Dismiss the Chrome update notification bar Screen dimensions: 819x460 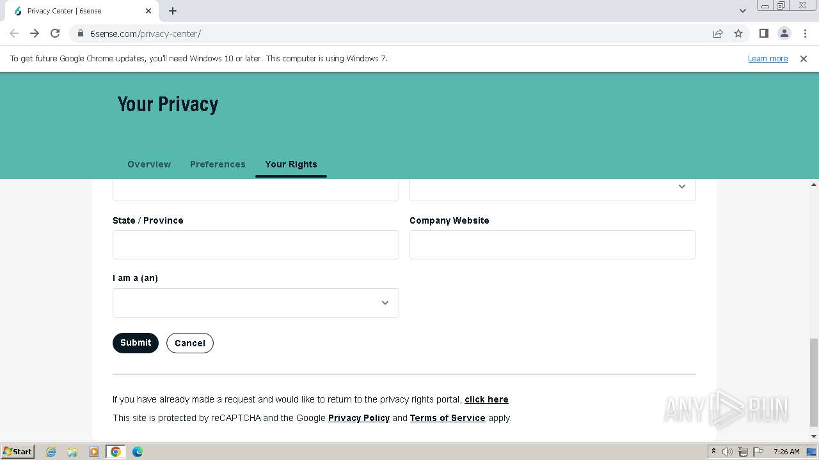coord(804,58)
